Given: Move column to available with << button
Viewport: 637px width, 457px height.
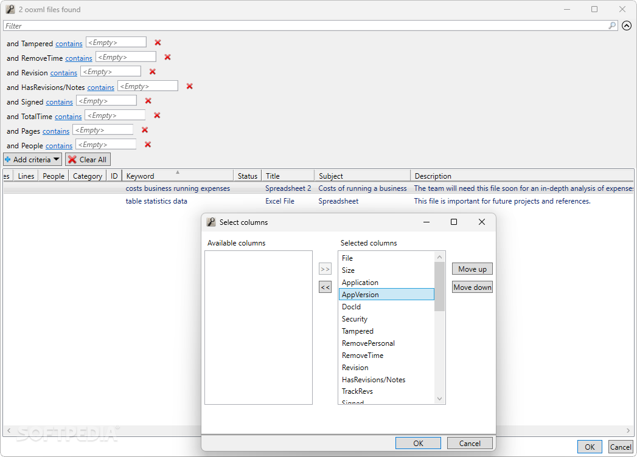Looking at the screenshot, I should (325, 287).
